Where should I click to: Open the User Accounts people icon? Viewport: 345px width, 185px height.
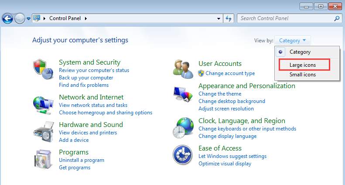pyautogui.click(x=183, y=69)
